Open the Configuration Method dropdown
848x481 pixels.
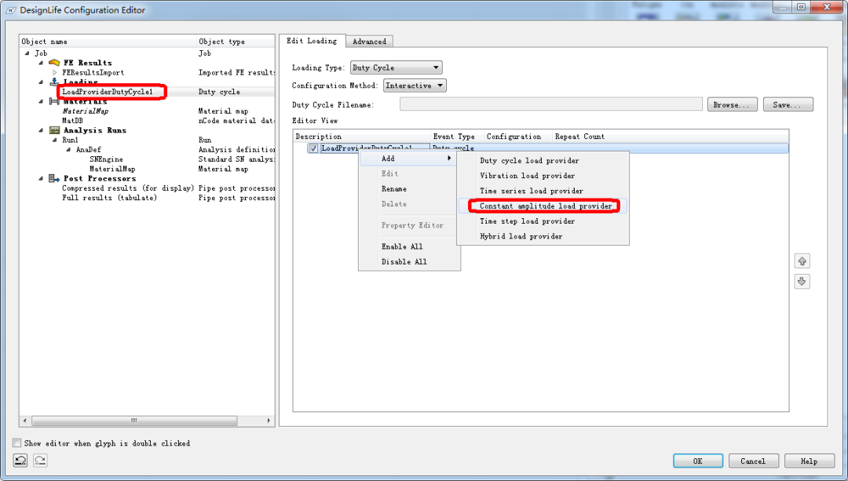click(x=415, y=86)
